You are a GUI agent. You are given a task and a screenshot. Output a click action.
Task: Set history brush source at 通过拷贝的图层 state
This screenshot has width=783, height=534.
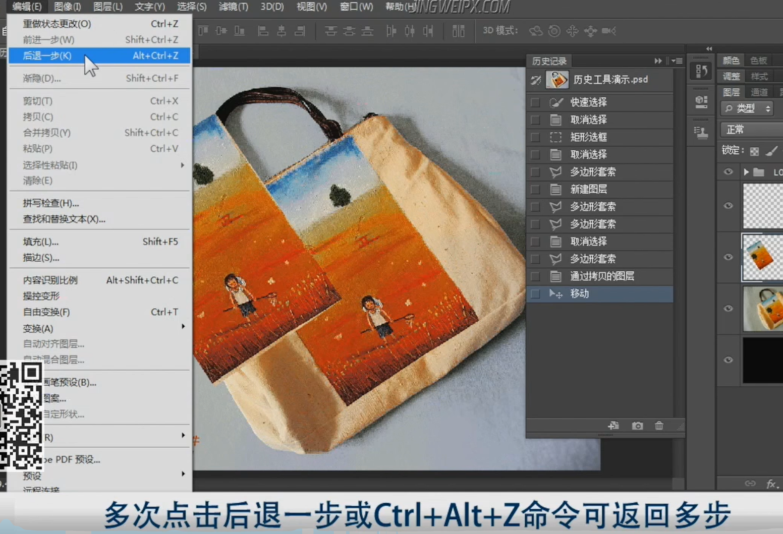535,276
